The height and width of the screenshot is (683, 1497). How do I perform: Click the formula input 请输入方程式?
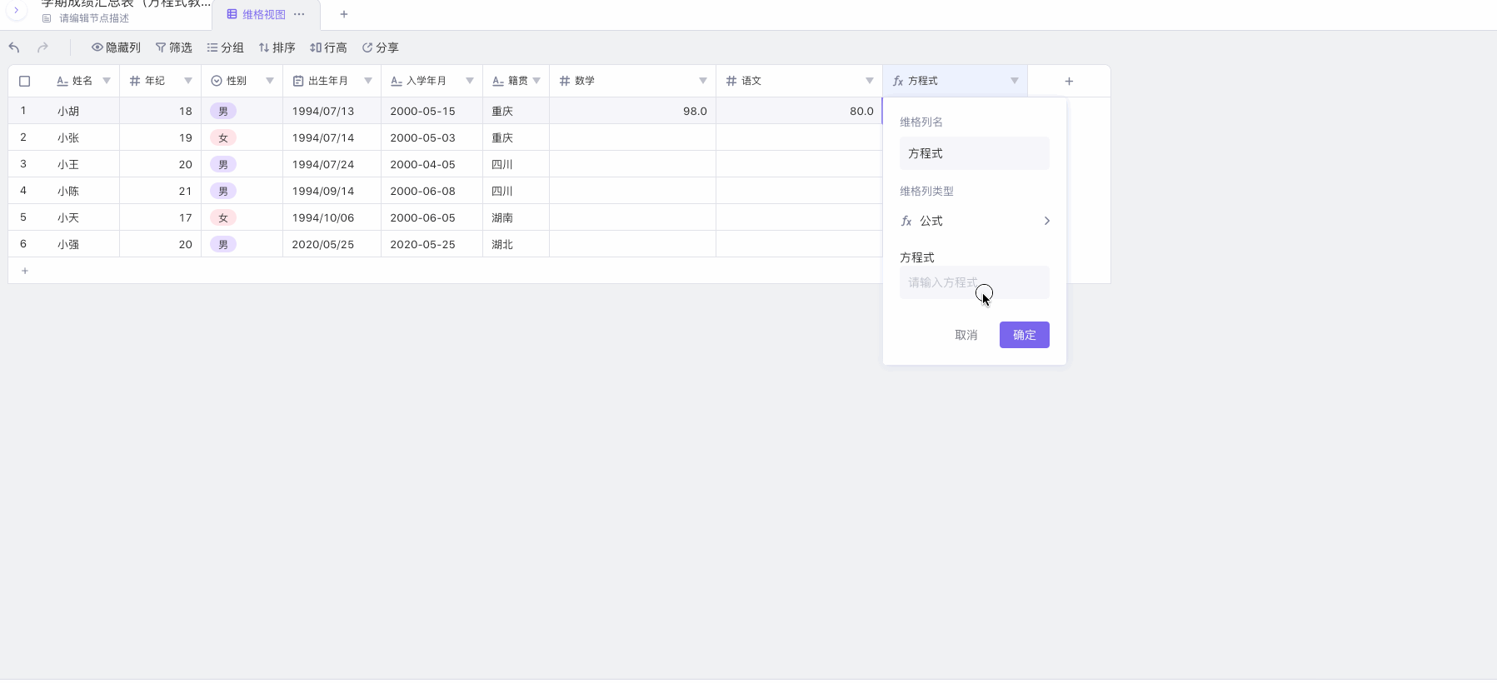pyautogui.click(x=975, y=282)
